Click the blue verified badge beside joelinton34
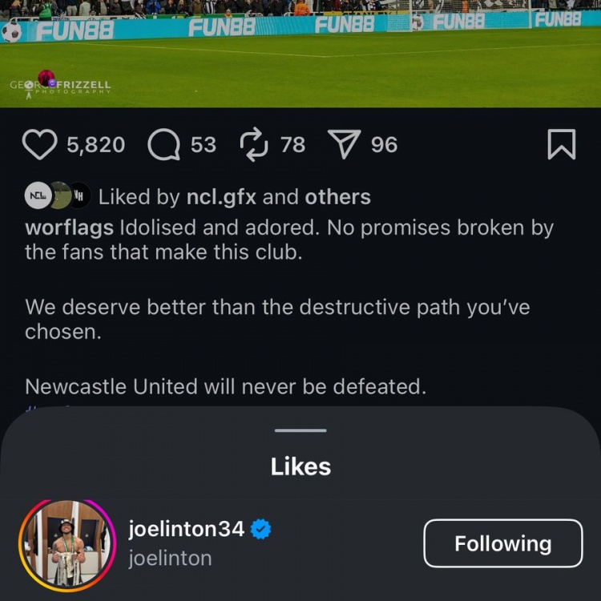Screen dimensions: 601x601 [261, 529]
